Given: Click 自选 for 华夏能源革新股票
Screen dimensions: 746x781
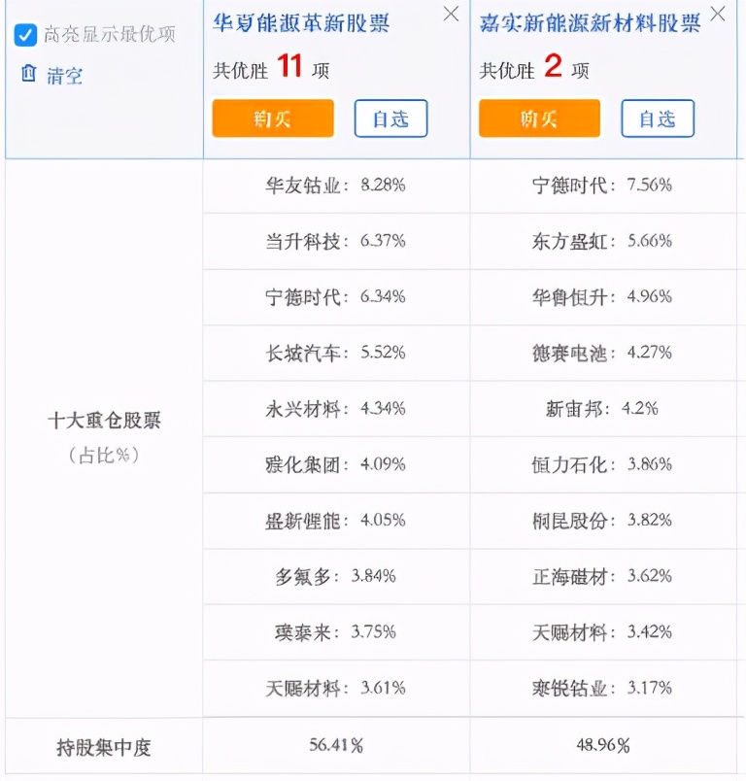Looking at the screenshot, I should pos(390,119).
